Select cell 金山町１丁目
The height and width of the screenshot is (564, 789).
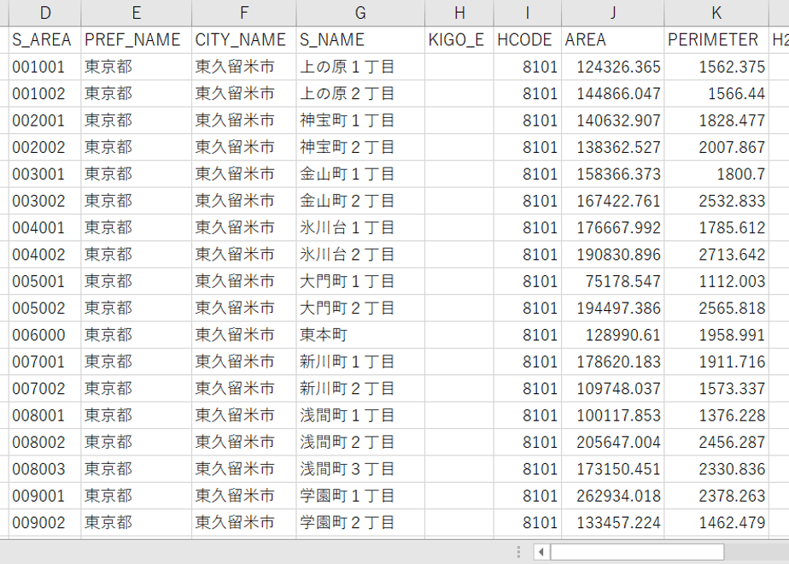pos(360,173)
